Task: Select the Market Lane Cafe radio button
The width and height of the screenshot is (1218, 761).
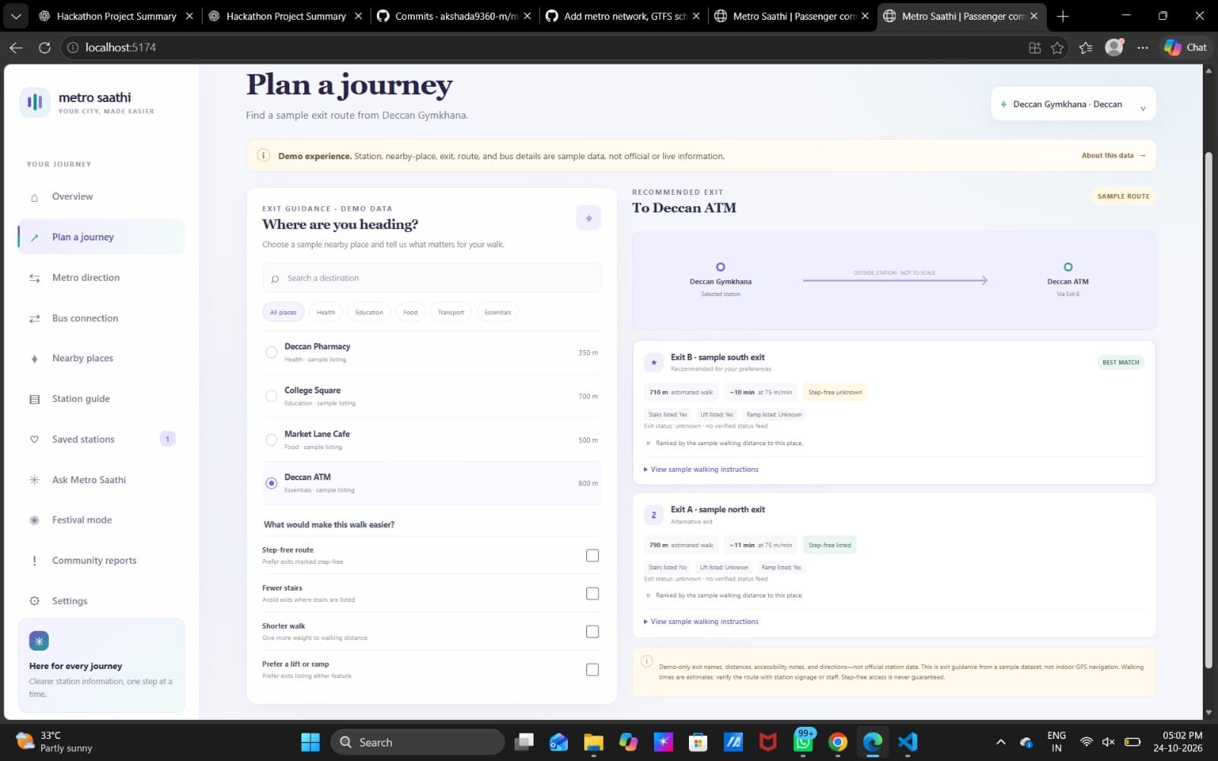Action: 271,440
